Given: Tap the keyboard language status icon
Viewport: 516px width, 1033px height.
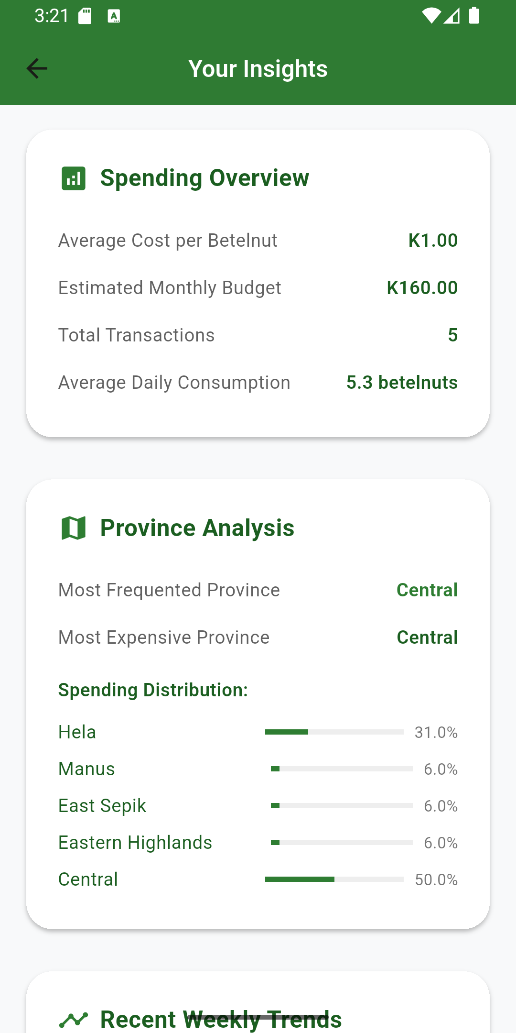Looking at the screenshot, I should point(114,16).
